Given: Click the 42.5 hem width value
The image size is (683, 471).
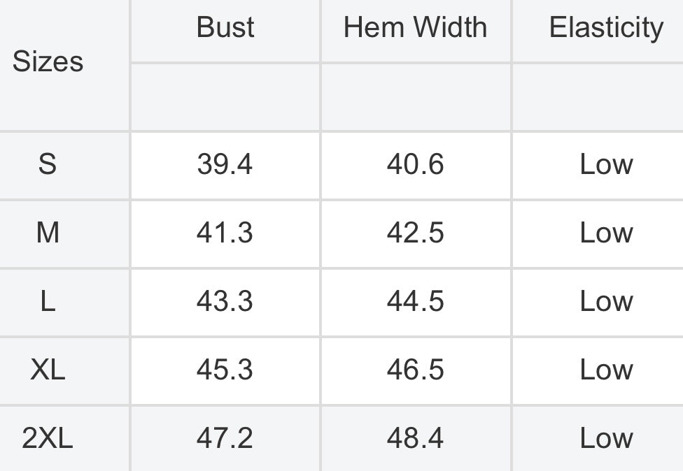Looking at the screenshot, I should point(416,233).
